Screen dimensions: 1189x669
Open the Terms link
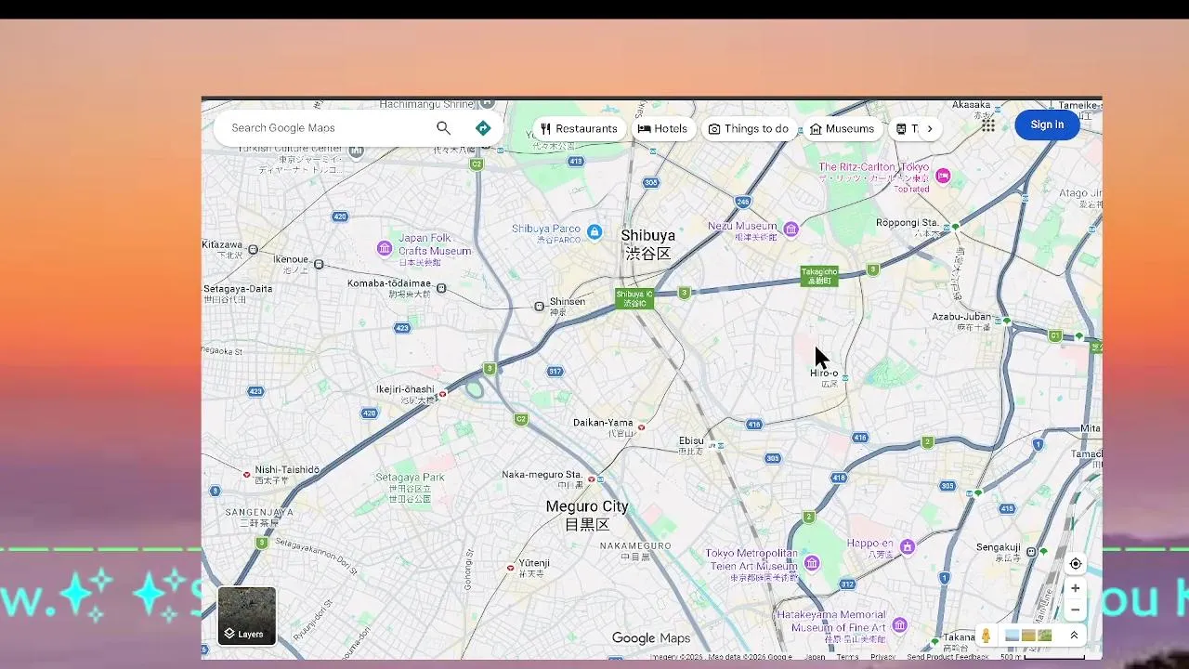point(847,657)
